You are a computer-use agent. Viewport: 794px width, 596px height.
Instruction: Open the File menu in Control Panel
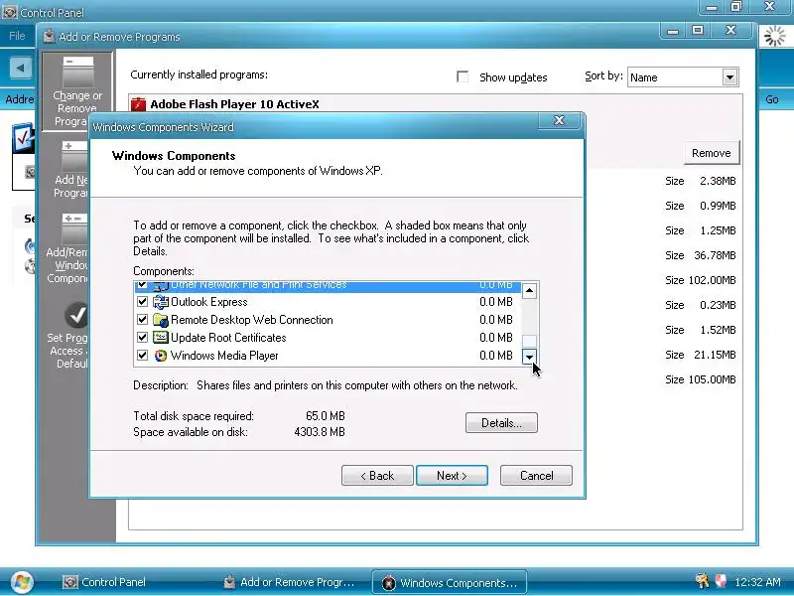tap(17, 36)
